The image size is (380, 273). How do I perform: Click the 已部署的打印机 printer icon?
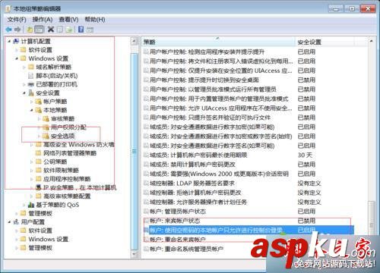[31, 84]
